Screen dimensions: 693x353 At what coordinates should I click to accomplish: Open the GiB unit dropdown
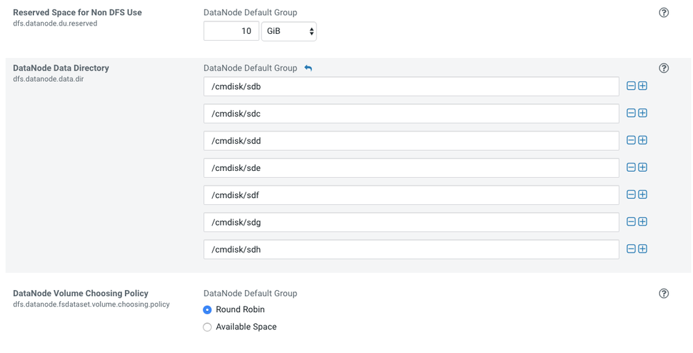pos(289,31)
